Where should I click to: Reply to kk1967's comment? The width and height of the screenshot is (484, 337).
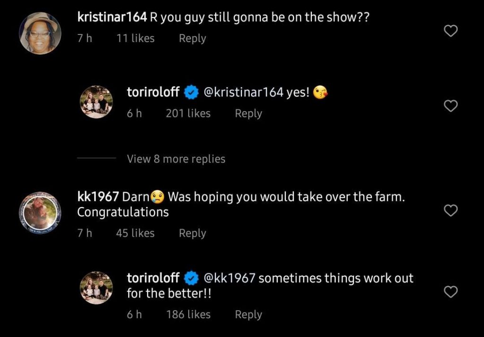[192, 233]
